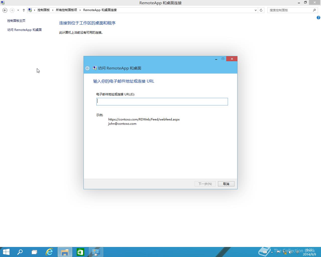Open the address bar history dropdown
Viewport: 321px width, 257px height.
coord(256,10)
